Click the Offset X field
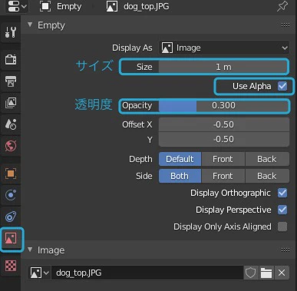Screen dimensions: 297x291 (x=224, y=124)
